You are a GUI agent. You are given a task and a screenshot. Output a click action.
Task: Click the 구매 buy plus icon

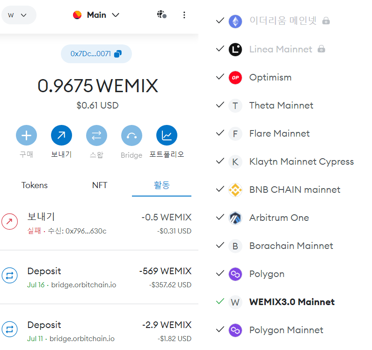click(26, 135)
